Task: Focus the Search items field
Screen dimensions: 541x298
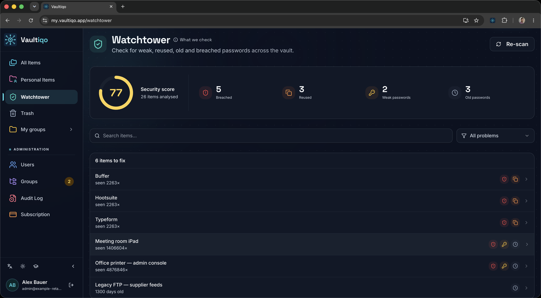Action: point(271,136)
